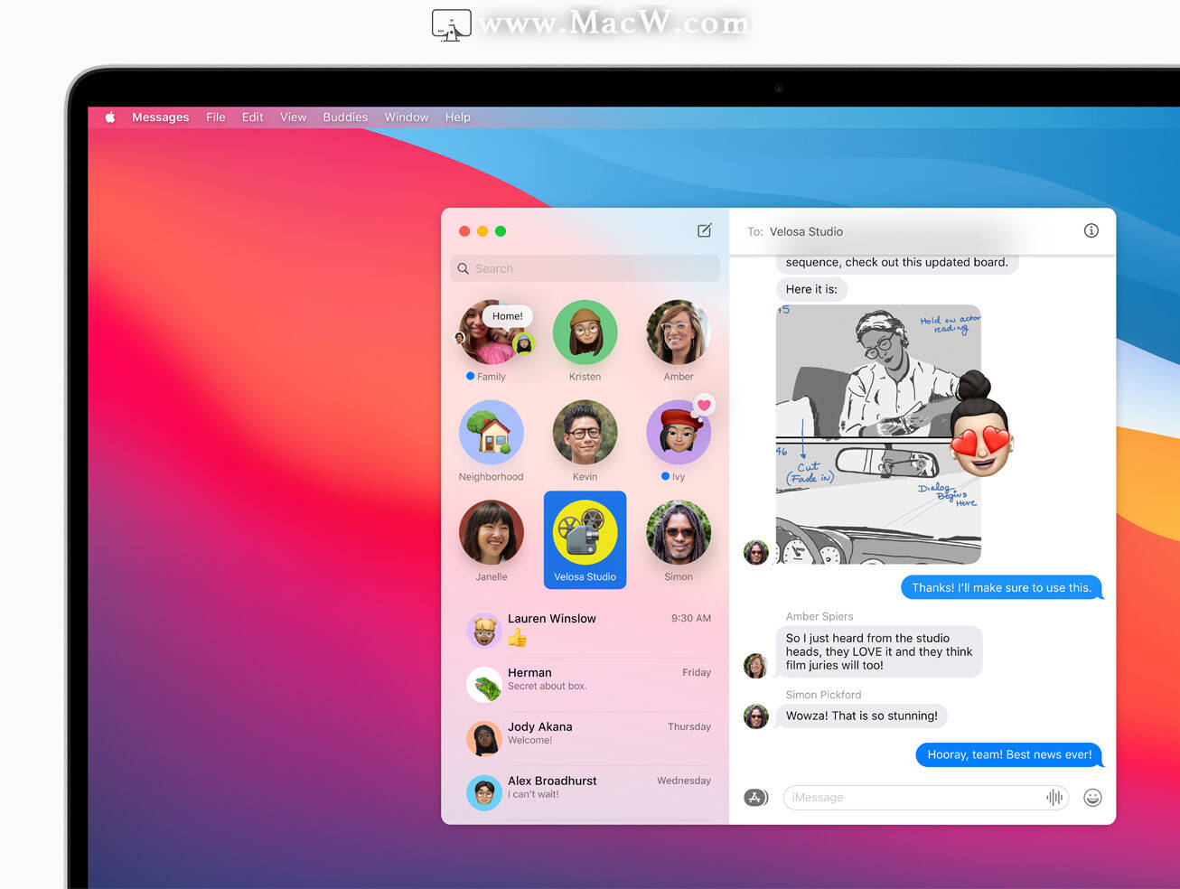Select the Family pinned conversation
The height and width of the screenshot is (889, 1180).
(x=492, y=341)
